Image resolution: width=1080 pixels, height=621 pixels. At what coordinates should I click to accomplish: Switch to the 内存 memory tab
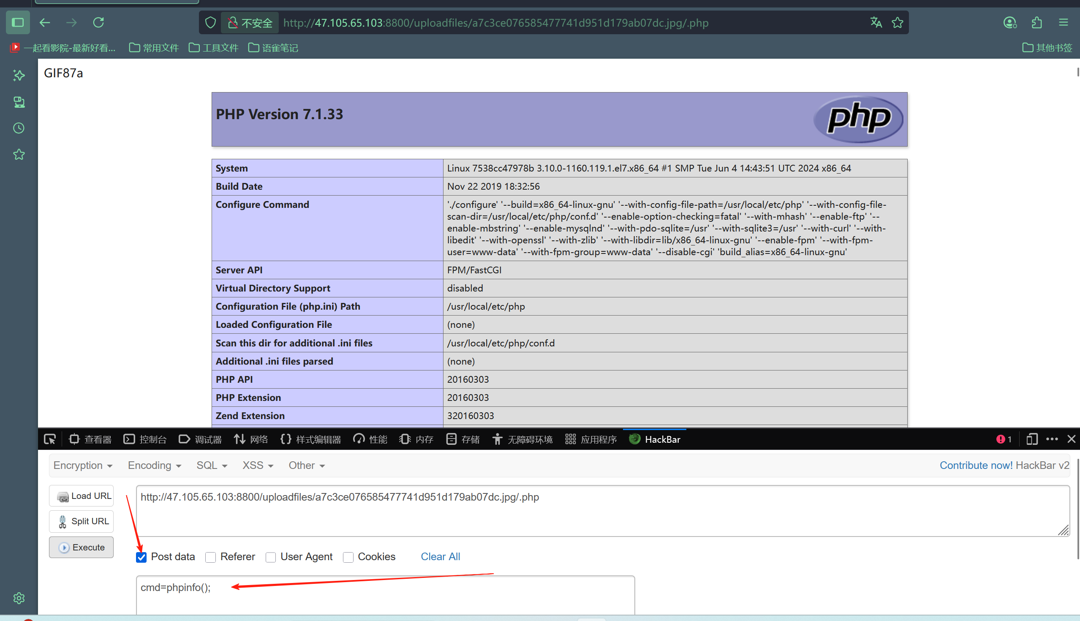pos(416,439)
